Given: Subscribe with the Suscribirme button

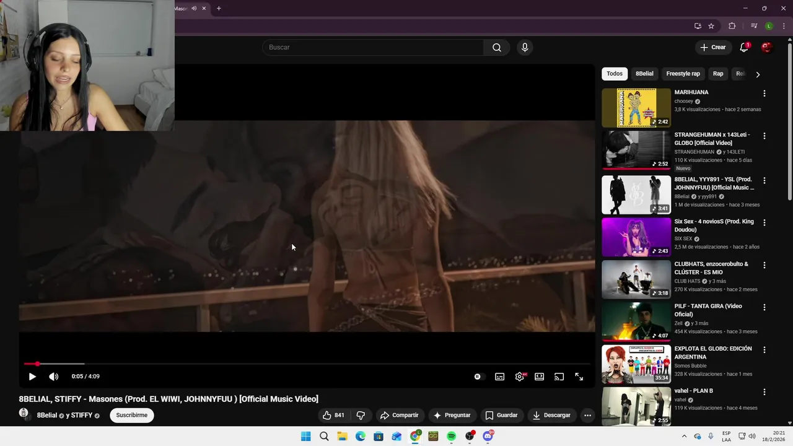Looking at the screenshot, I should pyautogui.click(x=132, y=415).
